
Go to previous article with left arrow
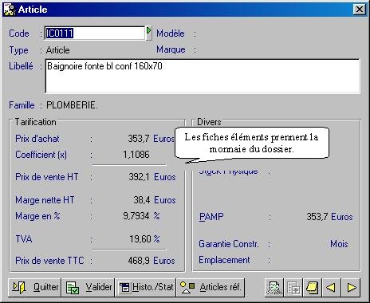(x=331, y=288)
